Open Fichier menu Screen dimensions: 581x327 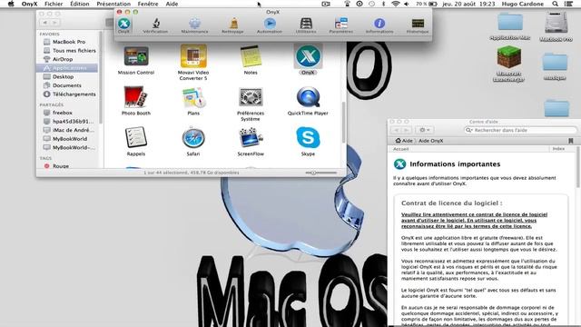click(54, 4)
